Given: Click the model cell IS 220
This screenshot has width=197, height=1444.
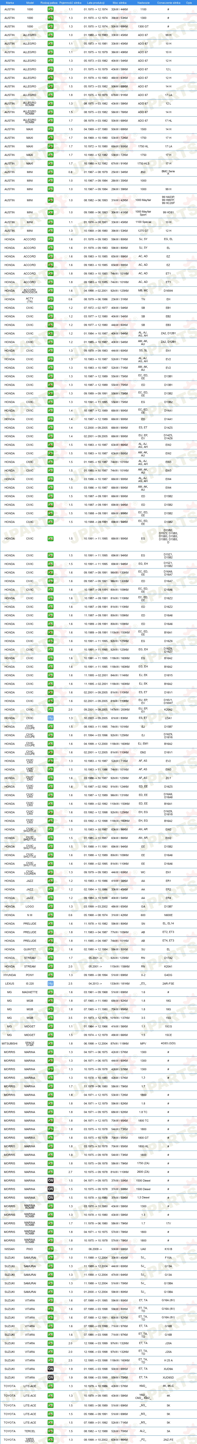Looking at the screenshot, I should (x=30, y=983).
